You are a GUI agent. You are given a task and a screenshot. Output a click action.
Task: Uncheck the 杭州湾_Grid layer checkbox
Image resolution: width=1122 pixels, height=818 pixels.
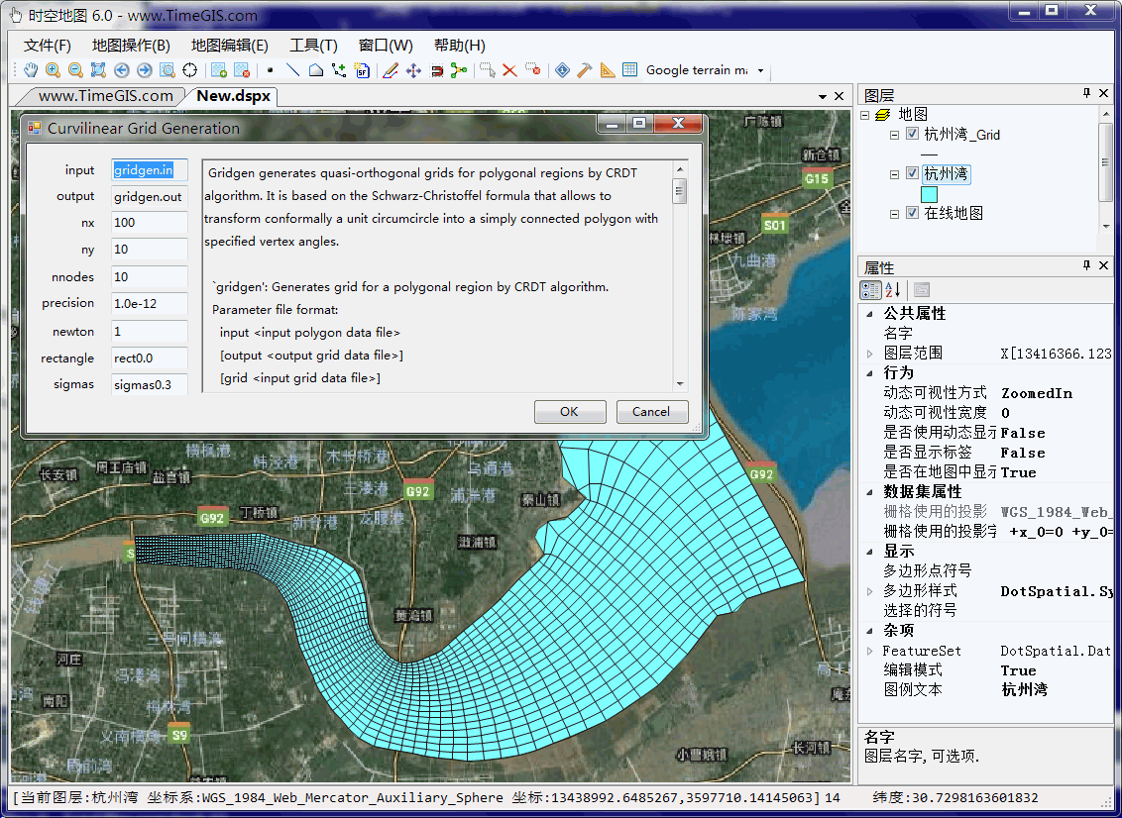pos(912,135)
